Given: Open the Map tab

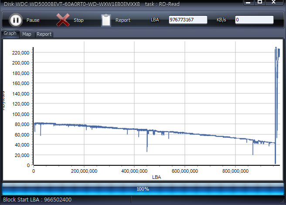Looking at the screenshot, I should point(27,34).
